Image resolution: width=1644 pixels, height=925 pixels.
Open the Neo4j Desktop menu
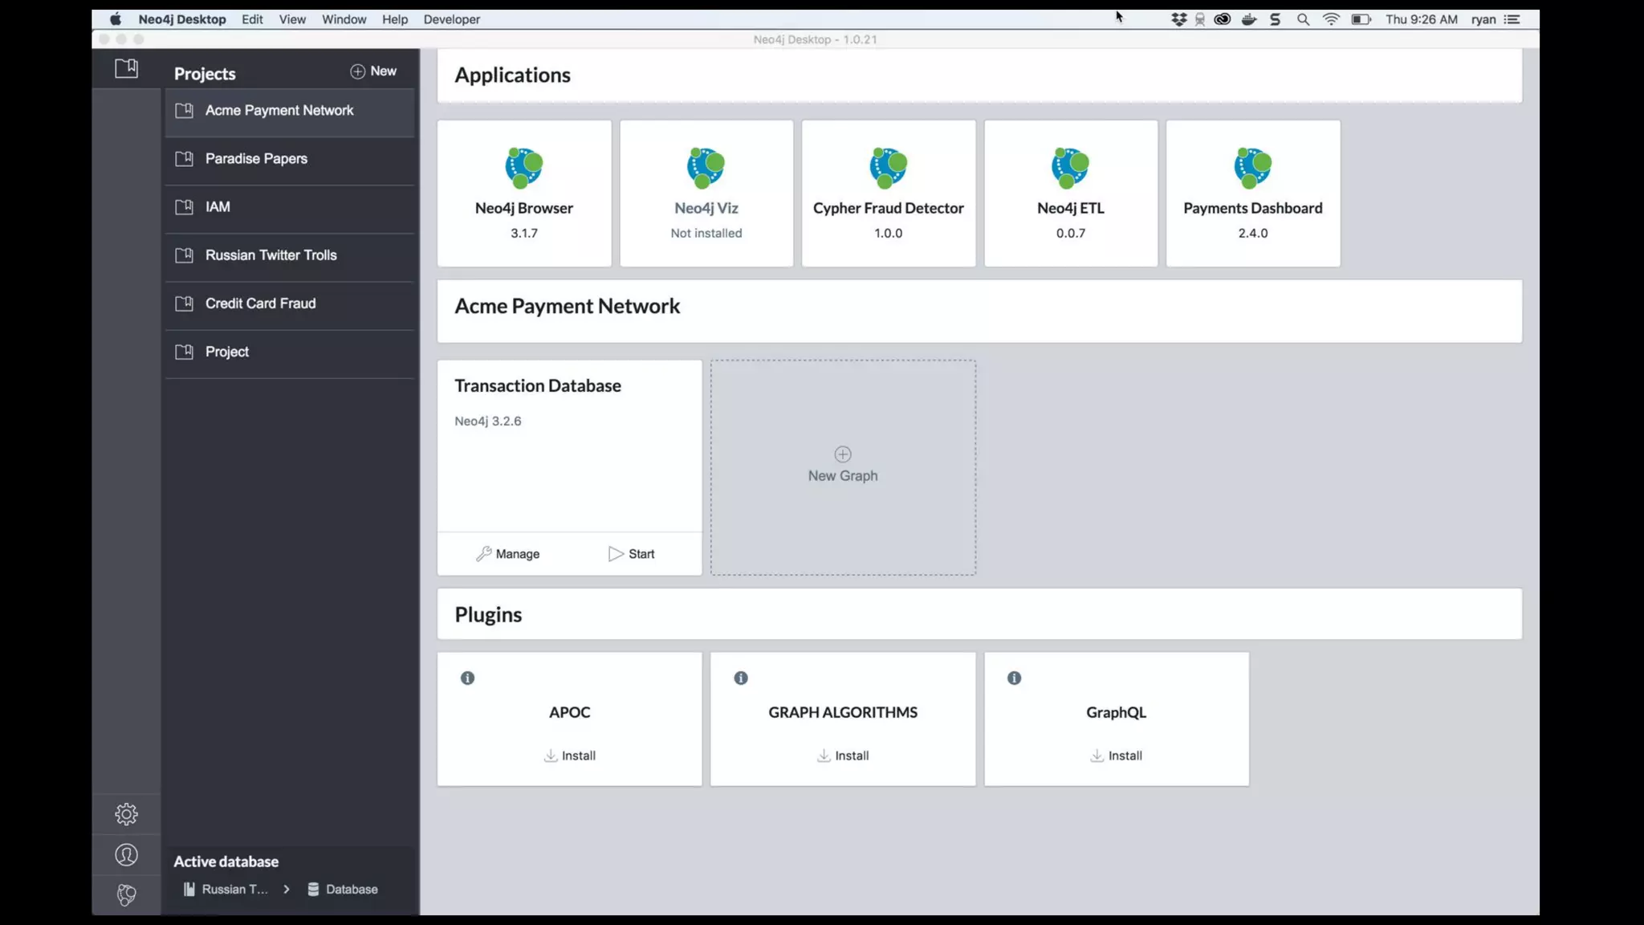tap(182, 19)
